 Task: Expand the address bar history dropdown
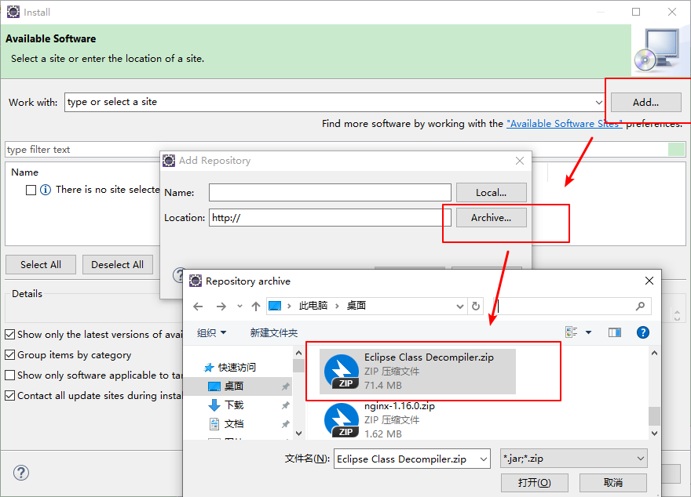point(460,307)
